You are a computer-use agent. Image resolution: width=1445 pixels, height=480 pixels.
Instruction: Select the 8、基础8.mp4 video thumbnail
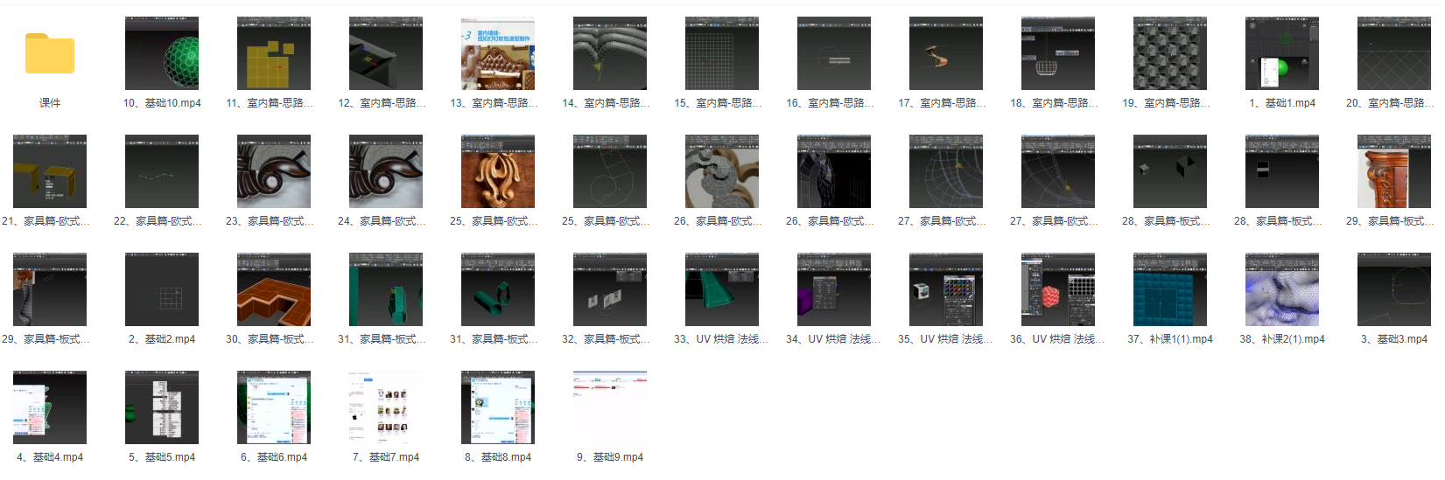tap(498, 407)
